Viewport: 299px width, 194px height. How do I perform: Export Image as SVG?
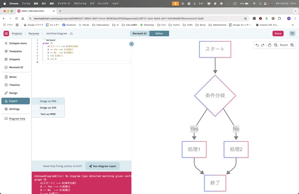[48, 107]
